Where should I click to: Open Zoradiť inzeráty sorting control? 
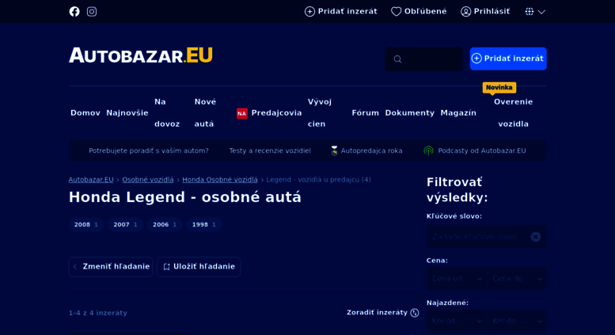coord(383,313)
